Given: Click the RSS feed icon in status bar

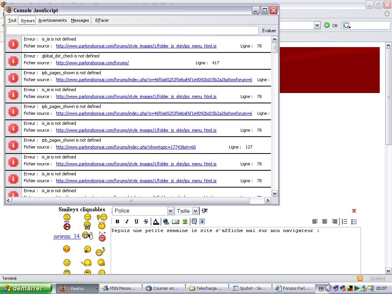Looking at the screenshot, I should [360, 278].
